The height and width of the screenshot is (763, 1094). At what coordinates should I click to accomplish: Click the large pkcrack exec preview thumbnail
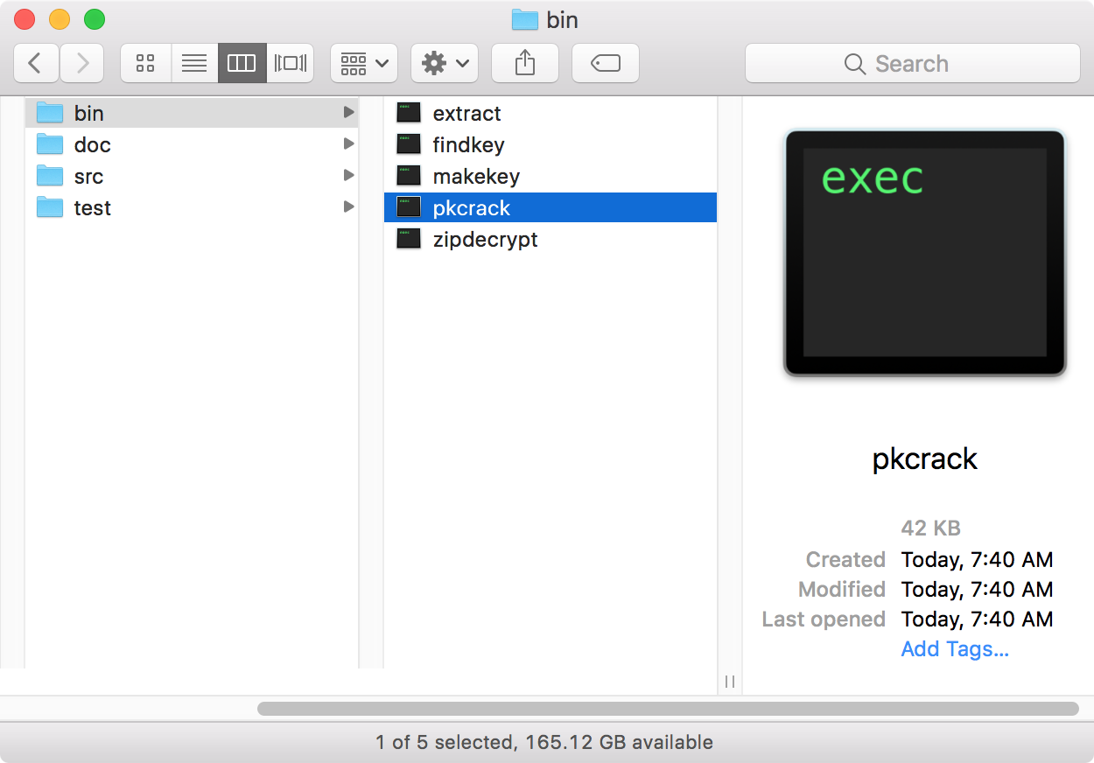click(x=924, y=252)
